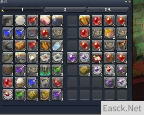Select the bat wing item stack
144x115 pixels.
pos(8,21)
